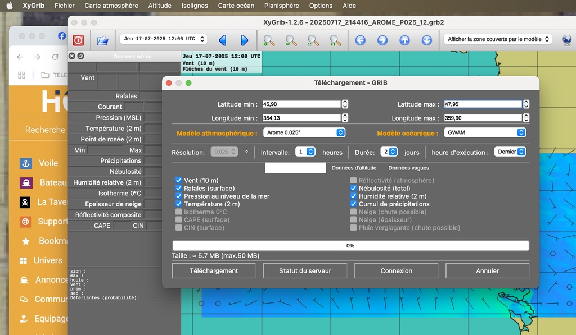Click the Voile anchor icon in sidebar
The width and height of the screenshot is (576, 335).
(x=26, y=163)
